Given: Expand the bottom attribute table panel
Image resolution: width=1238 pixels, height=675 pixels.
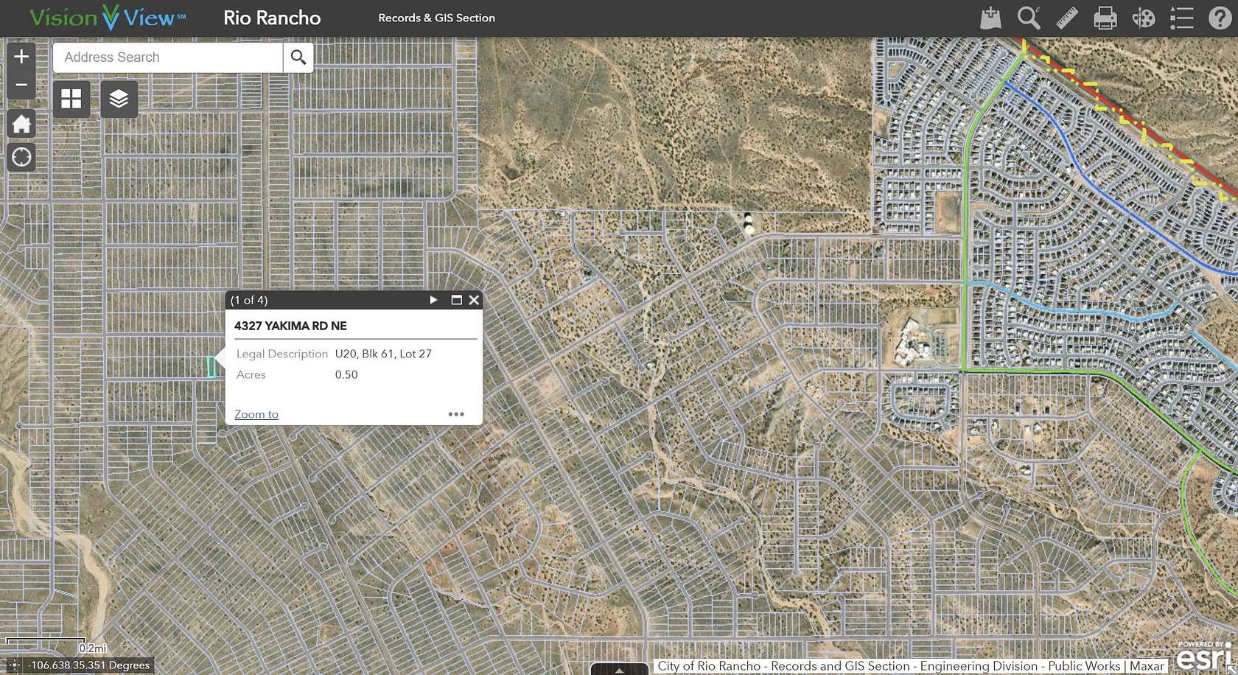Looking at the screenshot, I should click(x=618, y=669).
